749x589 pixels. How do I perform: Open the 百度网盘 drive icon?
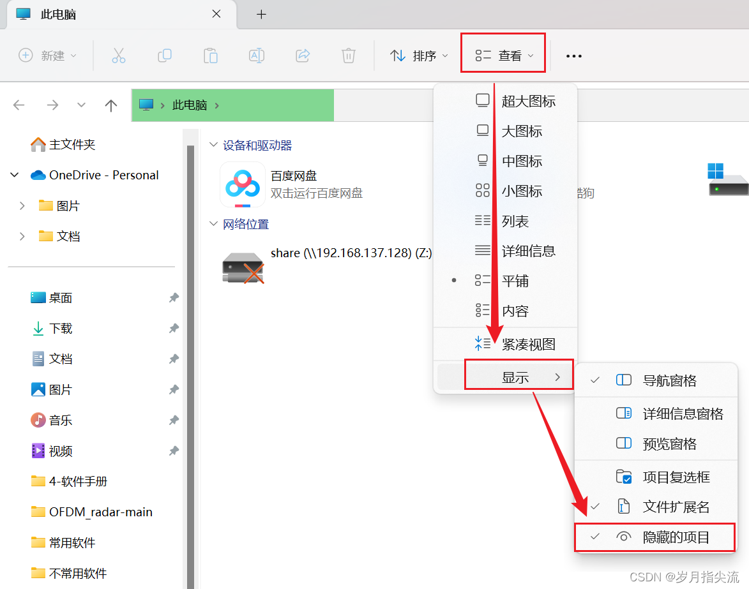tap(243, 184)
